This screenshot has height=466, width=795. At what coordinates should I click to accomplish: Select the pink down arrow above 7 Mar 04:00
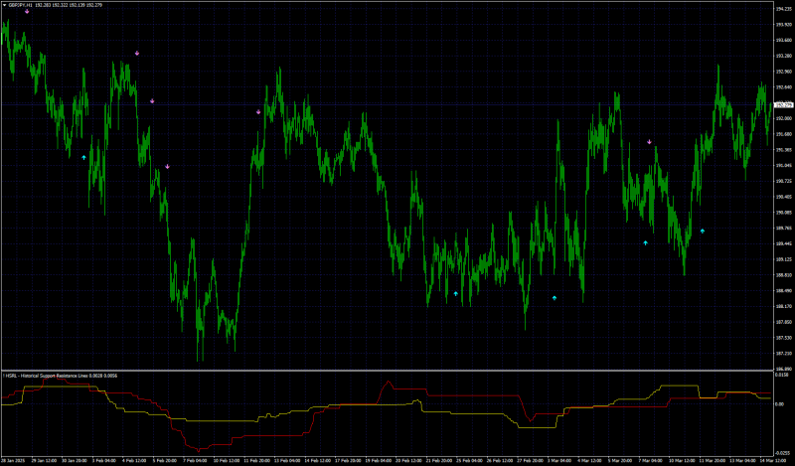(x=649, y=142)
